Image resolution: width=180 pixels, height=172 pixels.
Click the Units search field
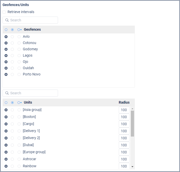point(30,93)
